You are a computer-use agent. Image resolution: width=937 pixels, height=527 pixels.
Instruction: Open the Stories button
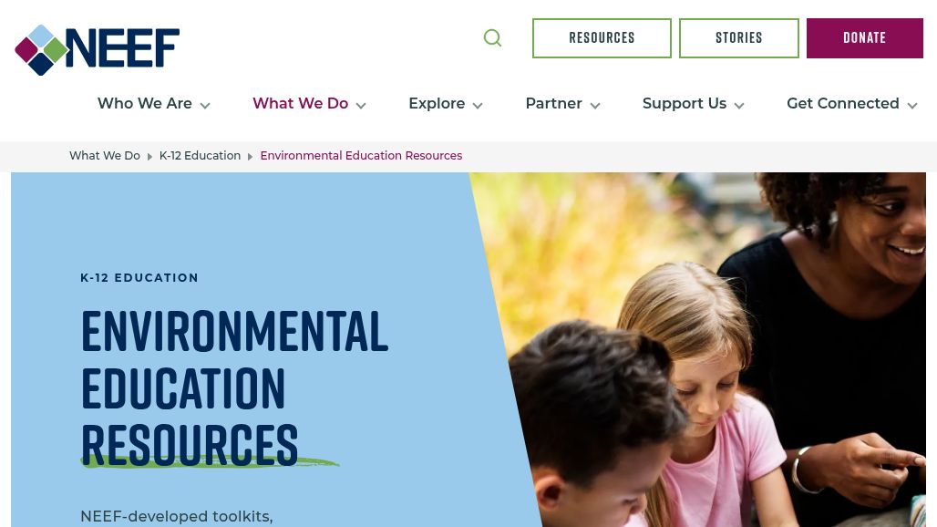pyautogui.click(x=738, y=38)
